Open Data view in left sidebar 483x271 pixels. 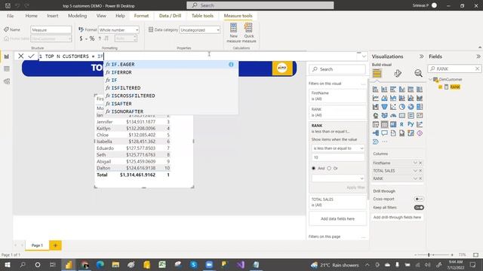[x=7, y=69]
